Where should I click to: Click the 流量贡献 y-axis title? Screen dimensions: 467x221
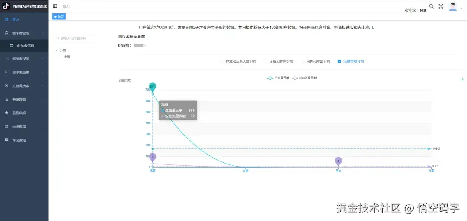pos(125,80)
